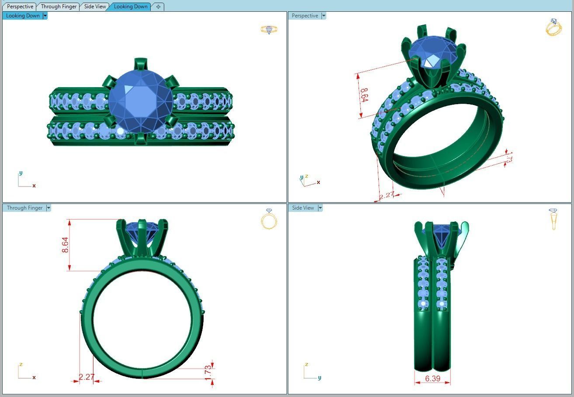Select the 2.27 dimension in Perspective viewport
The image size is (574, 397).
(x=387, y=196)
